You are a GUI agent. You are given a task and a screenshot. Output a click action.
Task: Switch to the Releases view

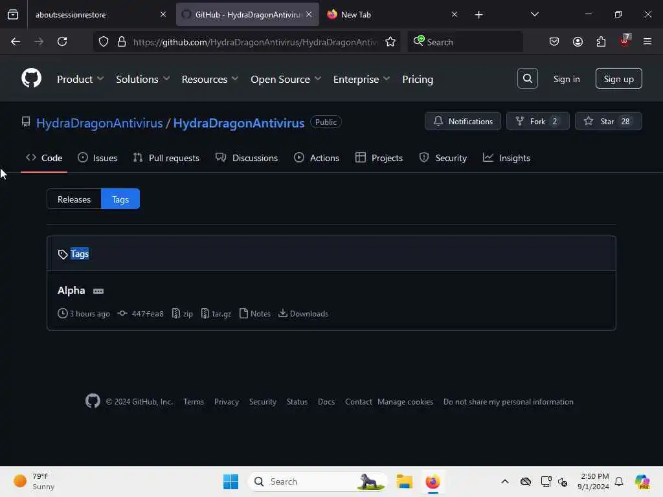[74, 199]
